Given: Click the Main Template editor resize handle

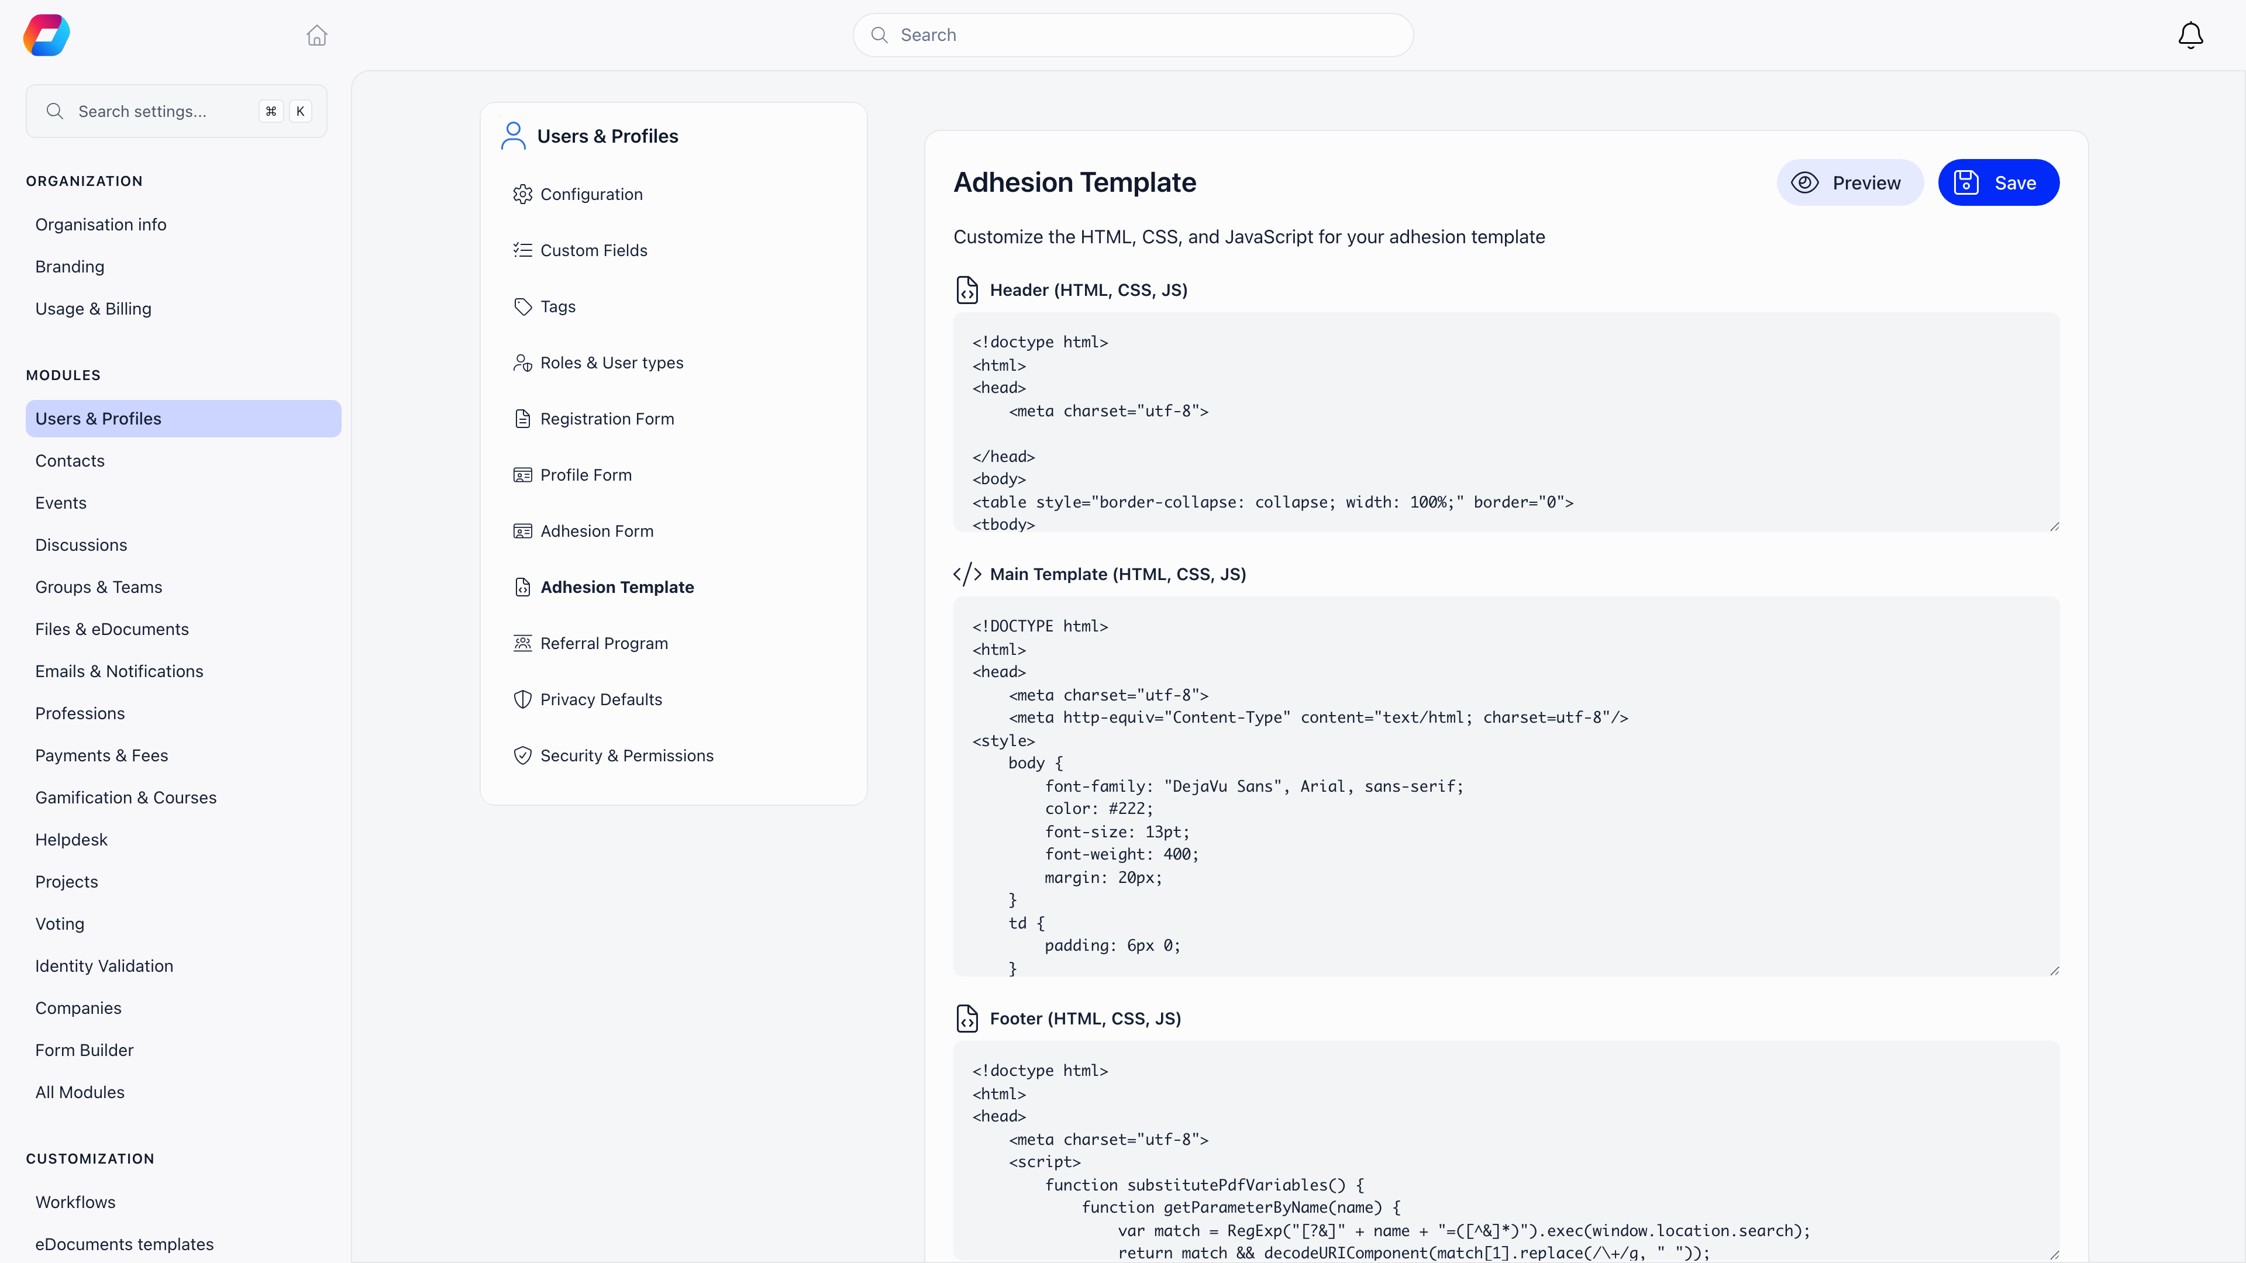Looking at the screenshot, I should click(2054, 971).
